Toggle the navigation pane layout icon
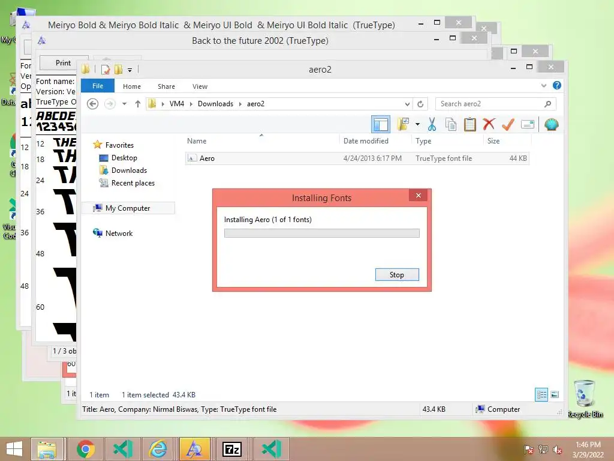The height and width of the screenshot is (461, 614). (380, 125)
